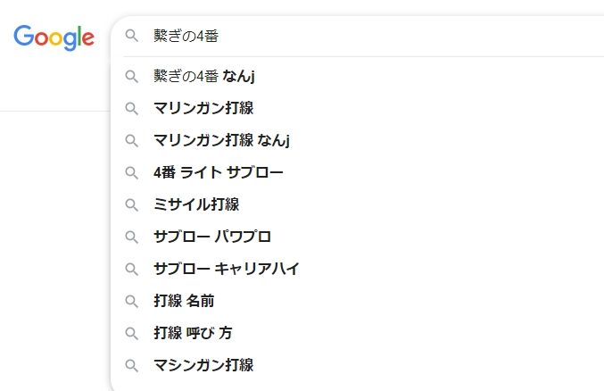The height and width of the screenshot is (391, 604).
Task: Select suggestion サブロー キャリアハイ
Action: (x=226, y=269)
